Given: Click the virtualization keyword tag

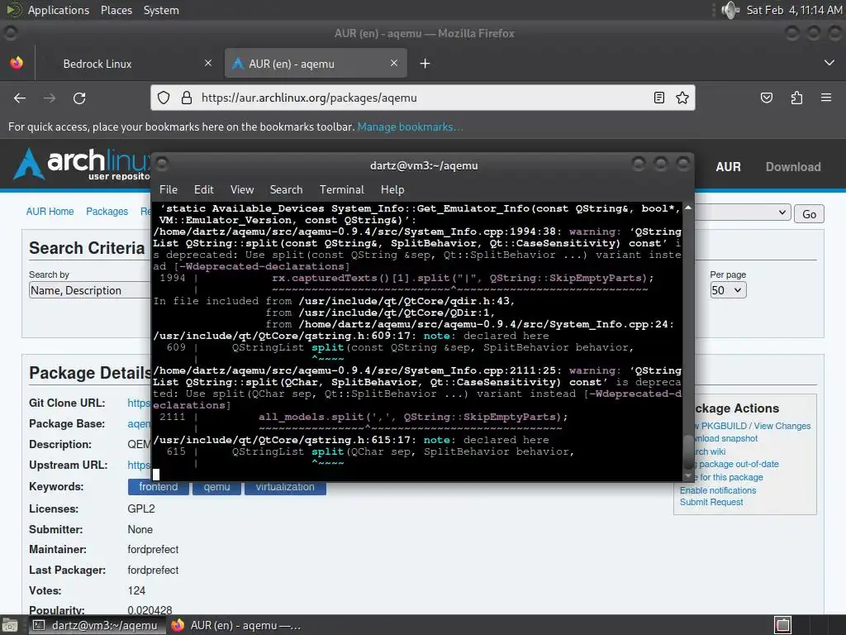Looking at the screenshot, I should [x=285, y=486].
